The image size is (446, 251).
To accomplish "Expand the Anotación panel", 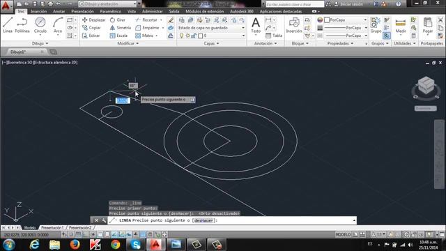I will click(266, 43).
